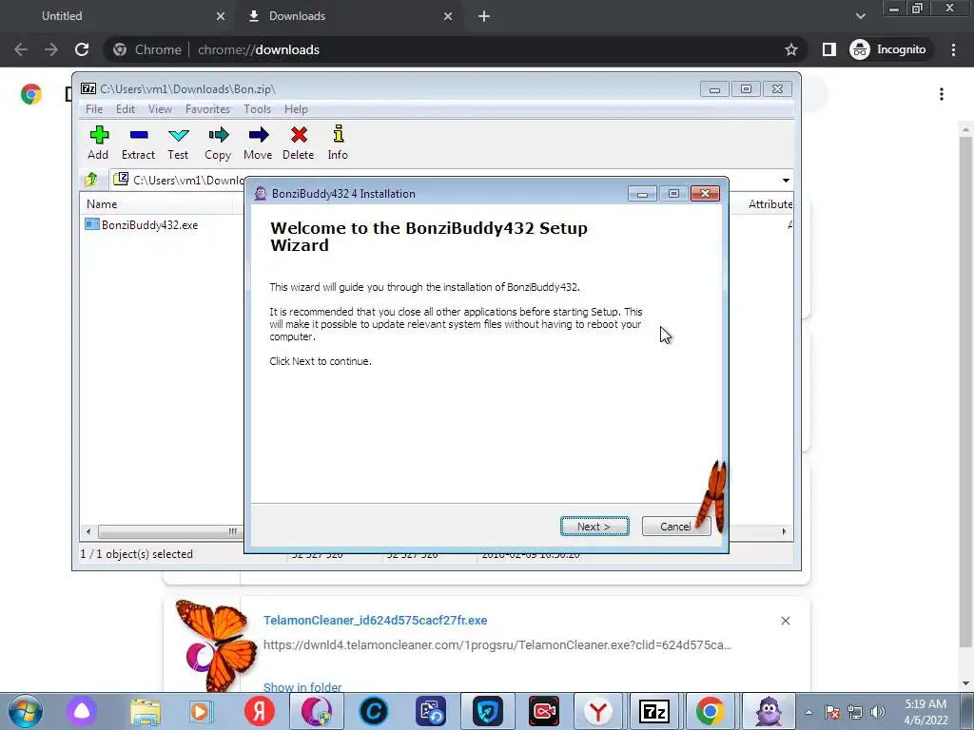Open the blue C taskbar application
This screenshot has height=730, width=974.
click(373, 711)
